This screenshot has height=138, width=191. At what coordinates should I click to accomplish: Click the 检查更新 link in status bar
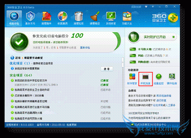click(72, 125)
